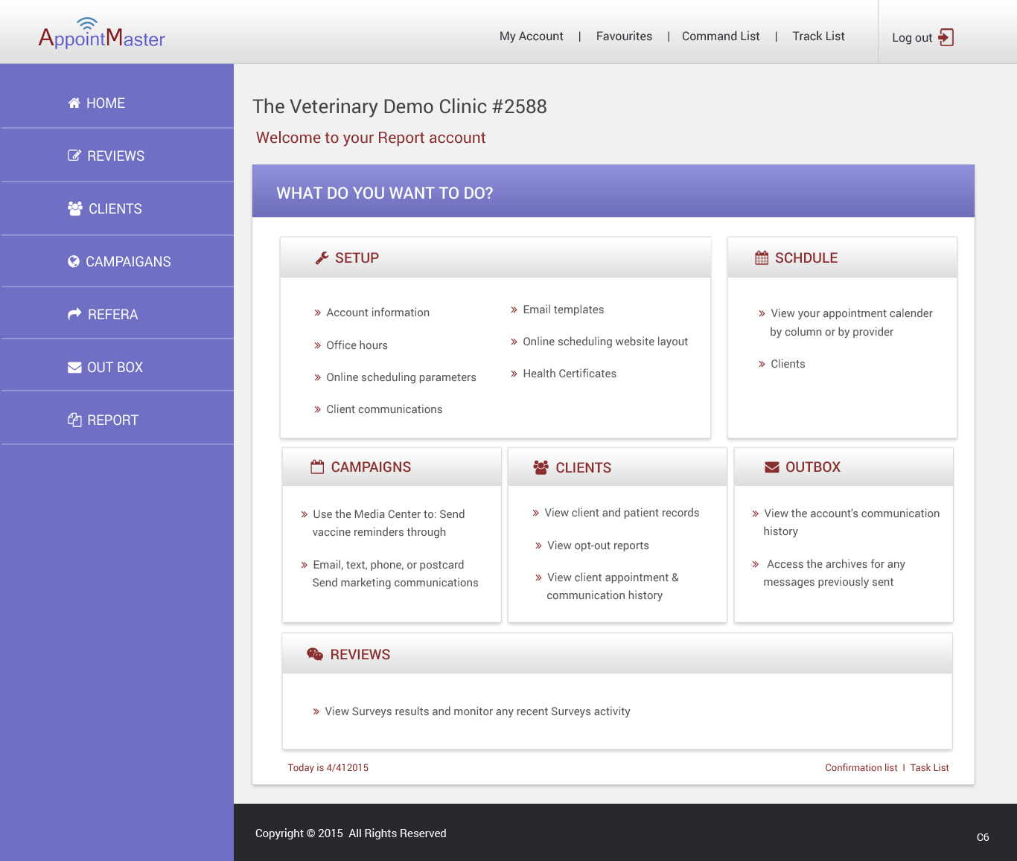
Task: Click the copy icon beside REPORT
Action: click(x=74, y=420)
